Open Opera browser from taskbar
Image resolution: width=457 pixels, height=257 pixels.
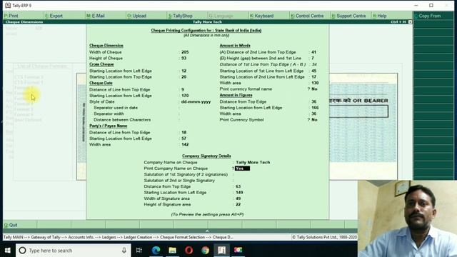(189, 251)
